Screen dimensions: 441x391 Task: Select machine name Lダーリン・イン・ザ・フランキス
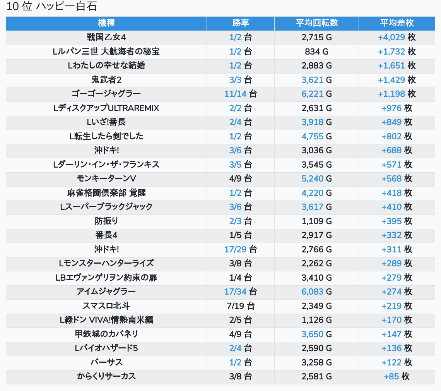[x=106, y=165]
